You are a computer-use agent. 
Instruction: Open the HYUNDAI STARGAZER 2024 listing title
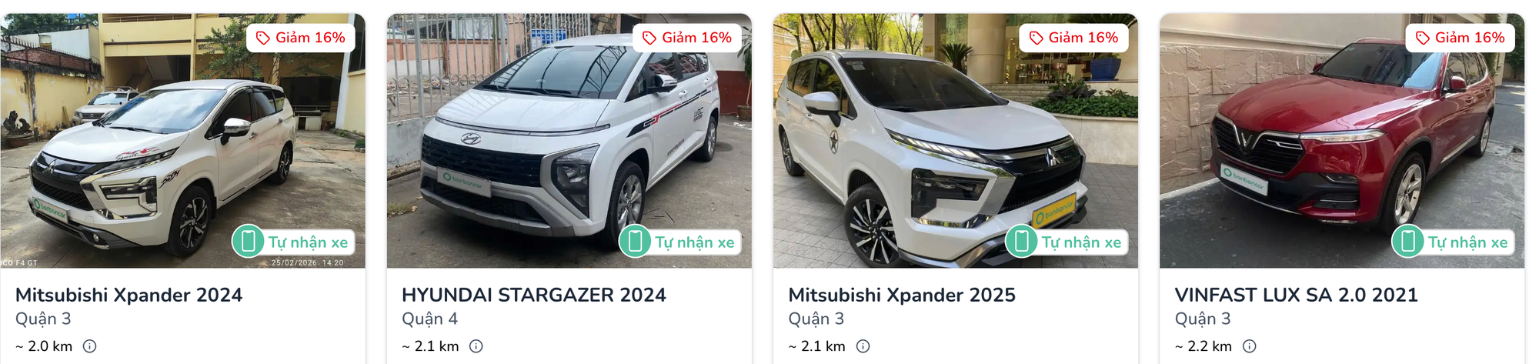[534, 295]
